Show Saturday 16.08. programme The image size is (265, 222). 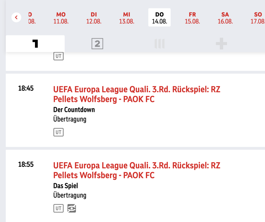click(x=225, y=18)
